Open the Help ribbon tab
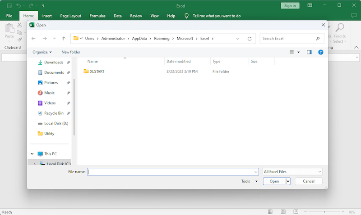The width and height of the screenshot is (361, 215). click(171, 16)
